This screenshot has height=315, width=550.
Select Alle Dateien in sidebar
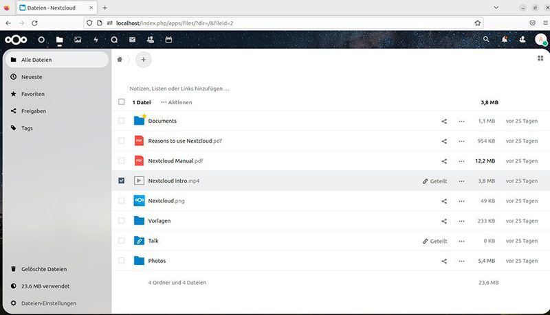57,60
